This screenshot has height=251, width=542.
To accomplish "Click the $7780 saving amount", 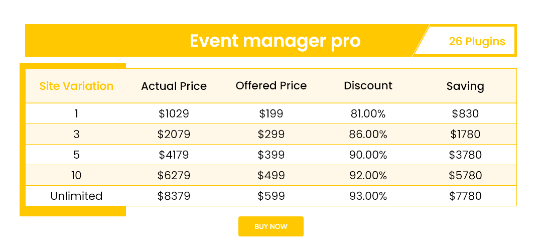I will coord(465,196).
